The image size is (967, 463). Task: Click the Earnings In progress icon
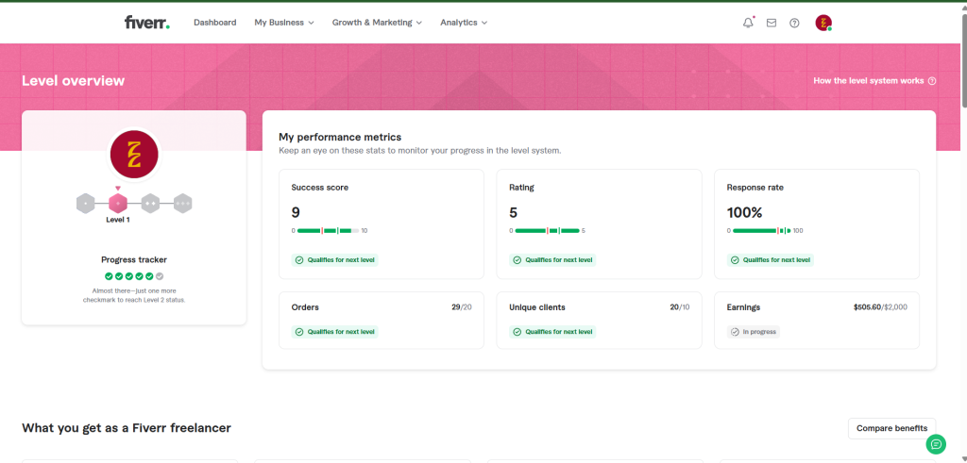click(735, 332)
